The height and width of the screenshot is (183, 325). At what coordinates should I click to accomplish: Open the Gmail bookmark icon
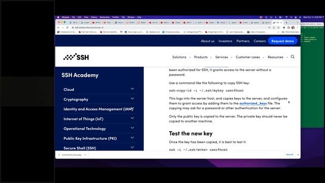(121, 32)
